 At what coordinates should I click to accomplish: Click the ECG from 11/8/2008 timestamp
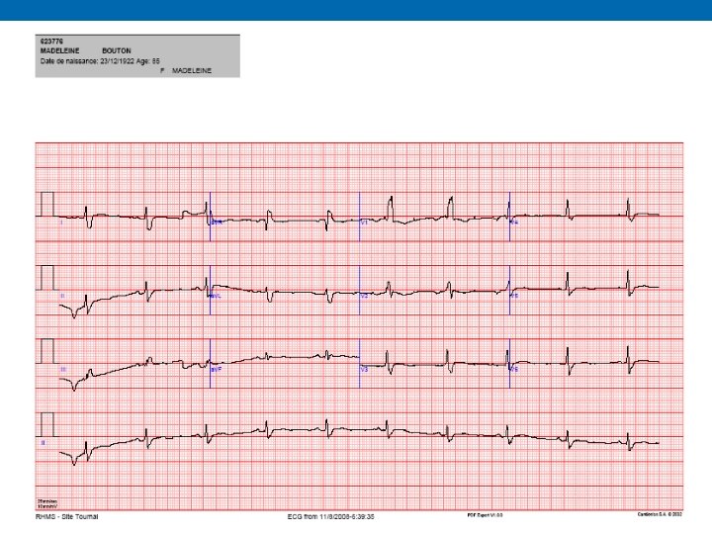(x=330, y=517)
